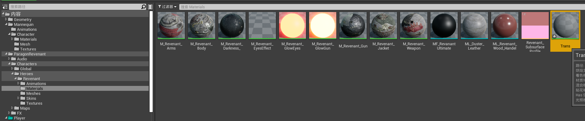Toggle the sources panel icon

5,7
